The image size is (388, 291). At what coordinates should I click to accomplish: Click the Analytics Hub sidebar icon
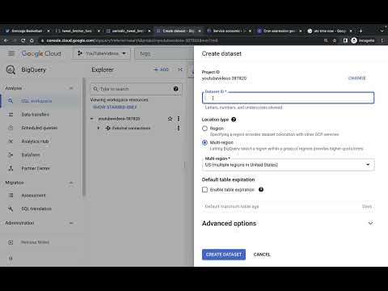coord(11,141)
